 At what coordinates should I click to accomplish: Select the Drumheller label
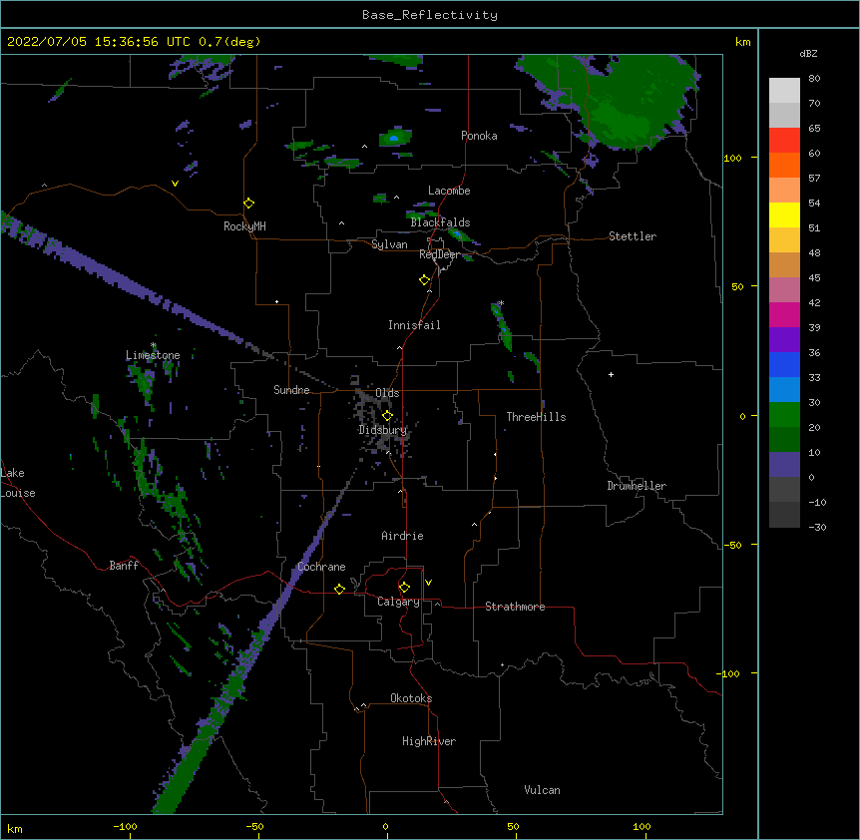(x=637, y=486)
